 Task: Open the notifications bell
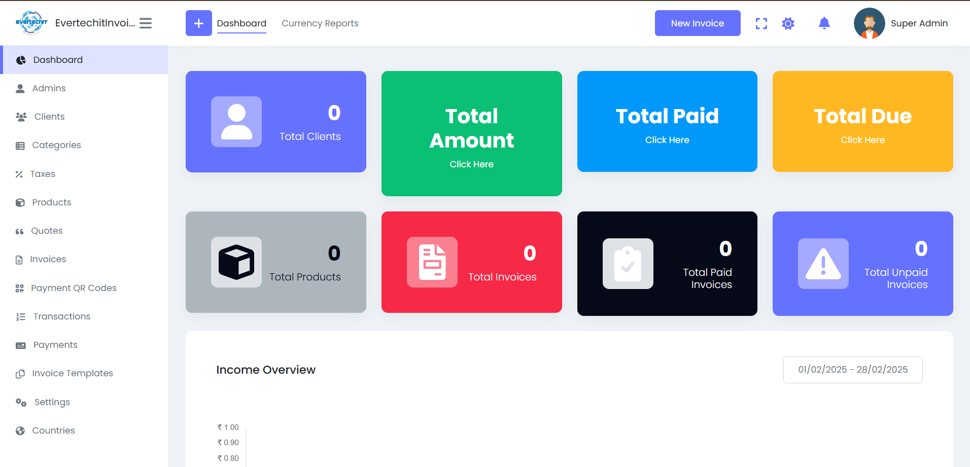pyautogui.click(x=824, y=23)
